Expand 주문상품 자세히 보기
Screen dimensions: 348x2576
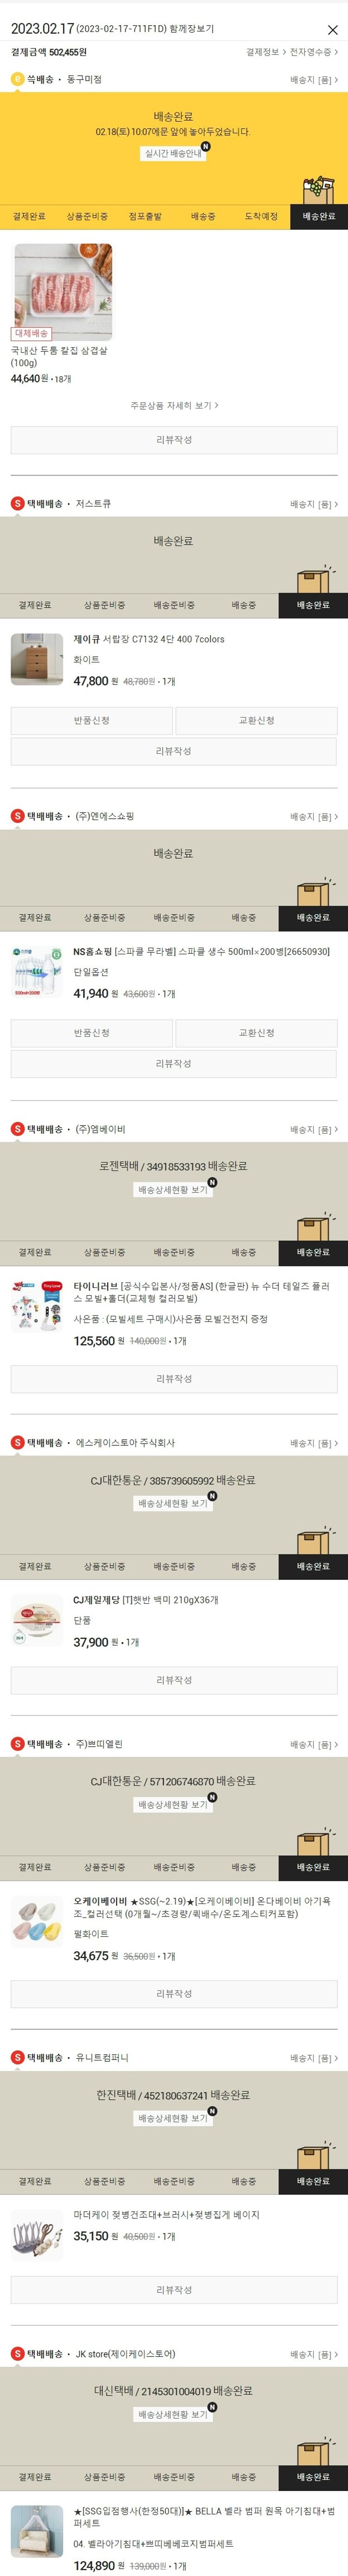174,405
